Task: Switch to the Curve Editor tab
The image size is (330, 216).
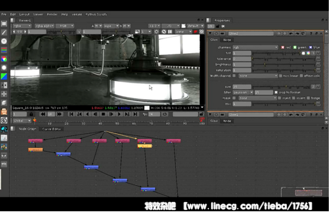Action: click(52, 129)
